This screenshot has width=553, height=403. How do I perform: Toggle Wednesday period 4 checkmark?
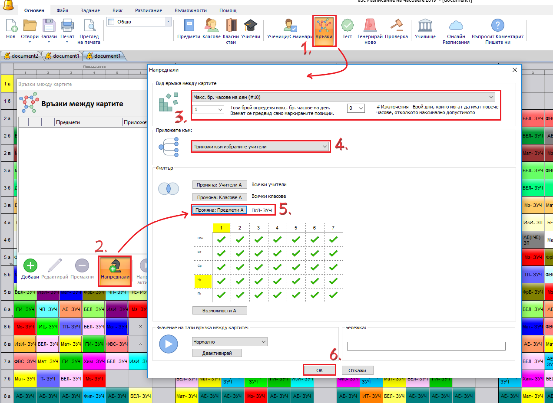277,267
